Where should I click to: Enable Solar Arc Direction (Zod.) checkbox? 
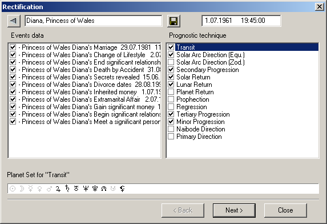click(x=171, y=62)
